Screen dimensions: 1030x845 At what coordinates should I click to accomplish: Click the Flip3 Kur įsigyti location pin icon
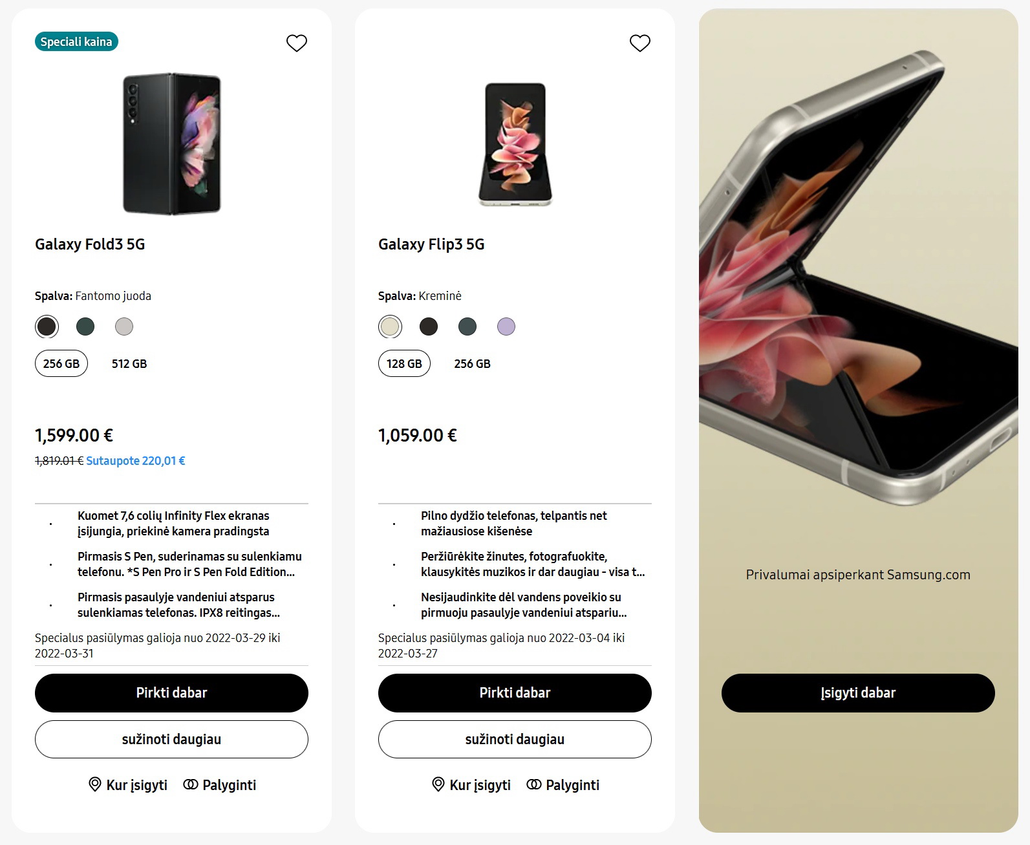(438, 785)
